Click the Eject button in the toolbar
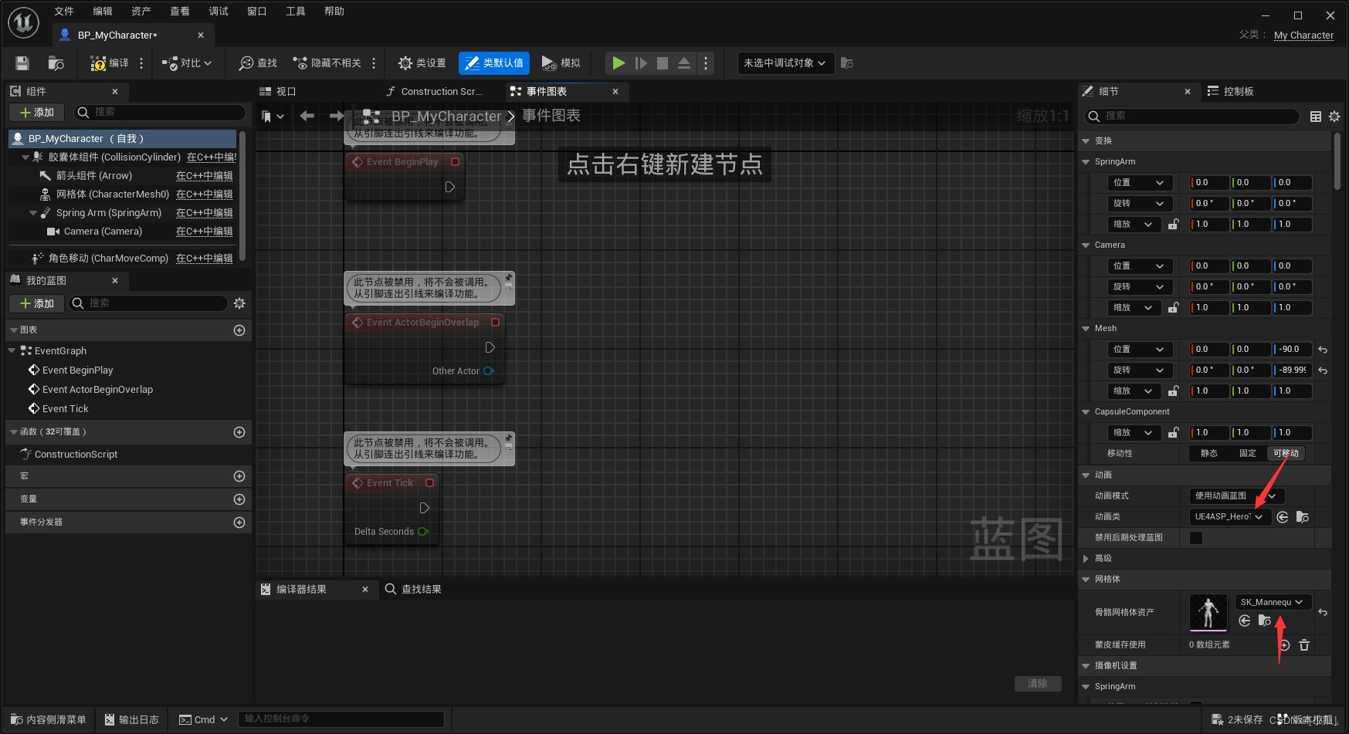Viewport: 1349px width, 734px height. pos(684,63)
